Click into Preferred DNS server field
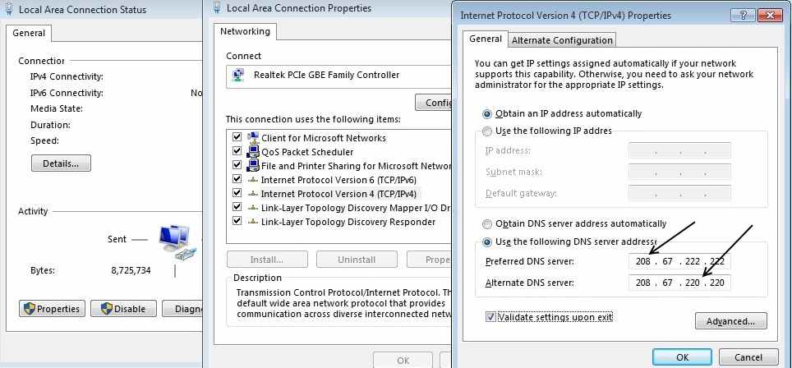The width and height of the screenshot is (792, 368). 680,261
